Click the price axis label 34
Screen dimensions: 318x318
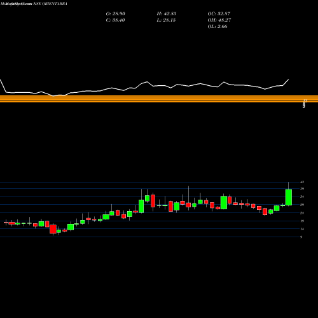pyautogui.click(x=302, y=197)
